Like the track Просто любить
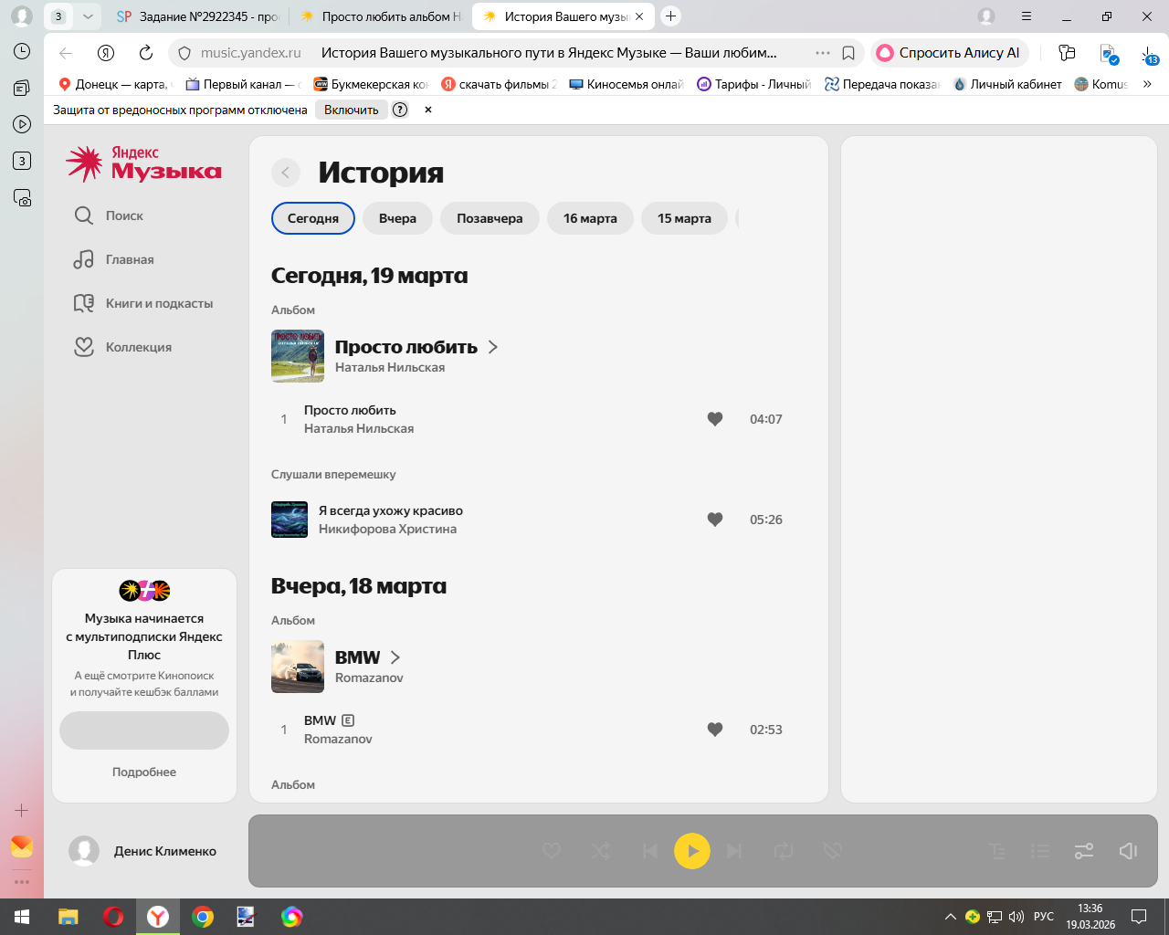1169x935 pixels. 715,419
